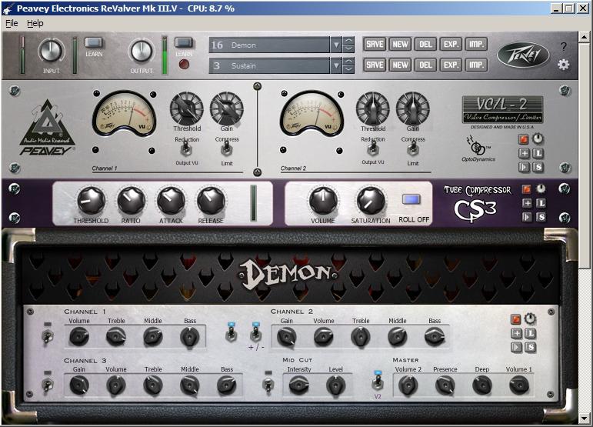The height and width of the screenshot is (427, 593).
Task: Step down from the 3 Sustain preset
Action: (348, 70)
